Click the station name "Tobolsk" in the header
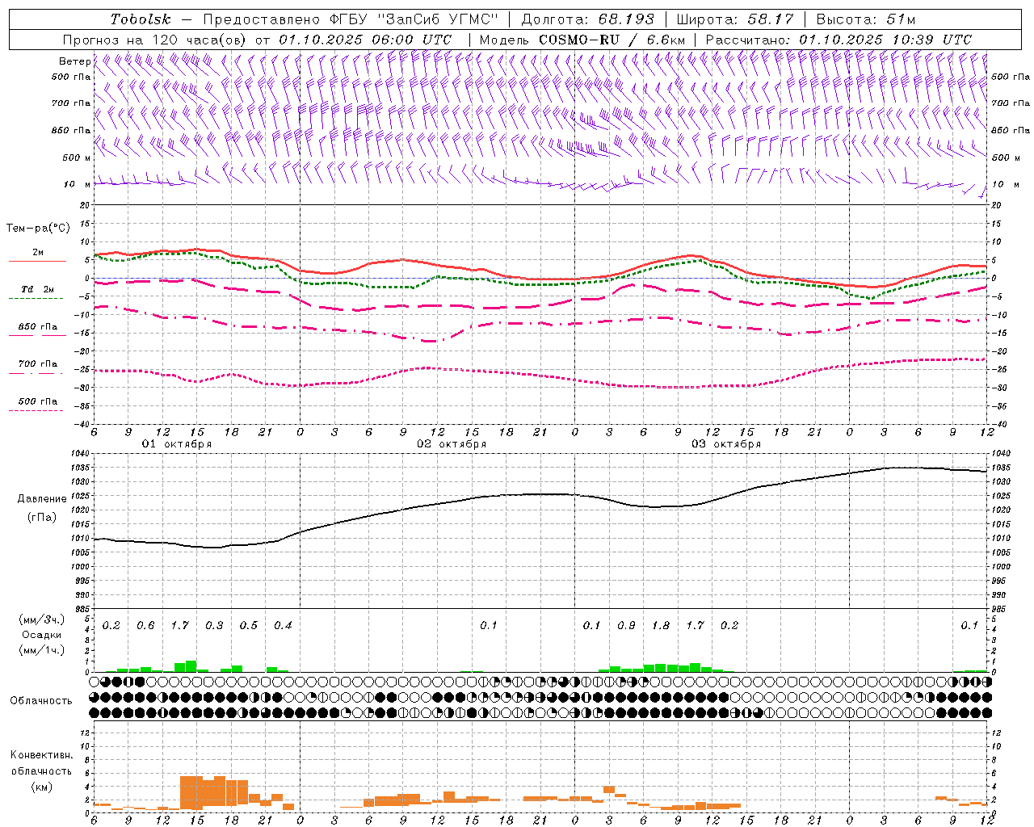The width and height of the screenshot is (1034, 827). [x=141, y=19]
